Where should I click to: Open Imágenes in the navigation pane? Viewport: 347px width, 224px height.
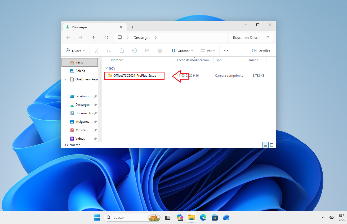click(80, 122)
